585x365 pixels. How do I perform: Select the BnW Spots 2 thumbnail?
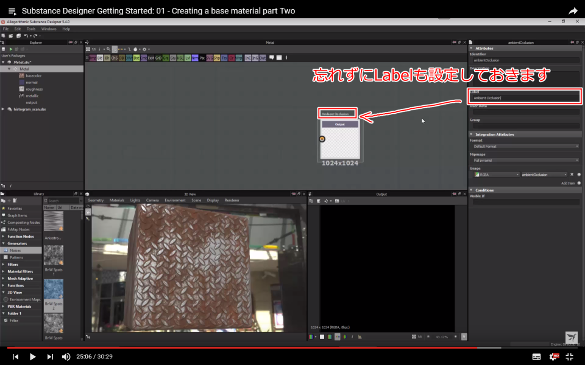[x=54, y=290]
